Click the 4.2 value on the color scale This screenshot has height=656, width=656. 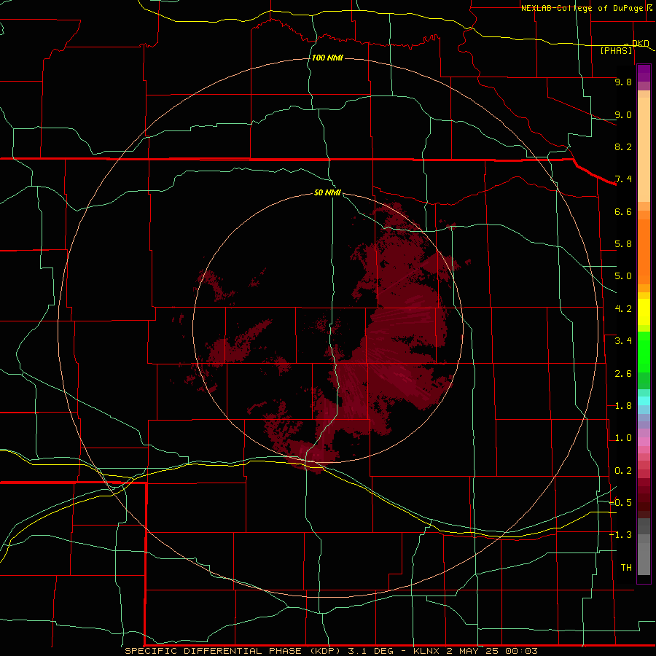tap(623, 309)
